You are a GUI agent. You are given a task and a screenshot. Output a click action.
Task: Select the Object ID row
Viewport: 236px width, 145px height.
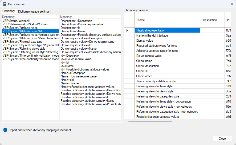(167, 71)
